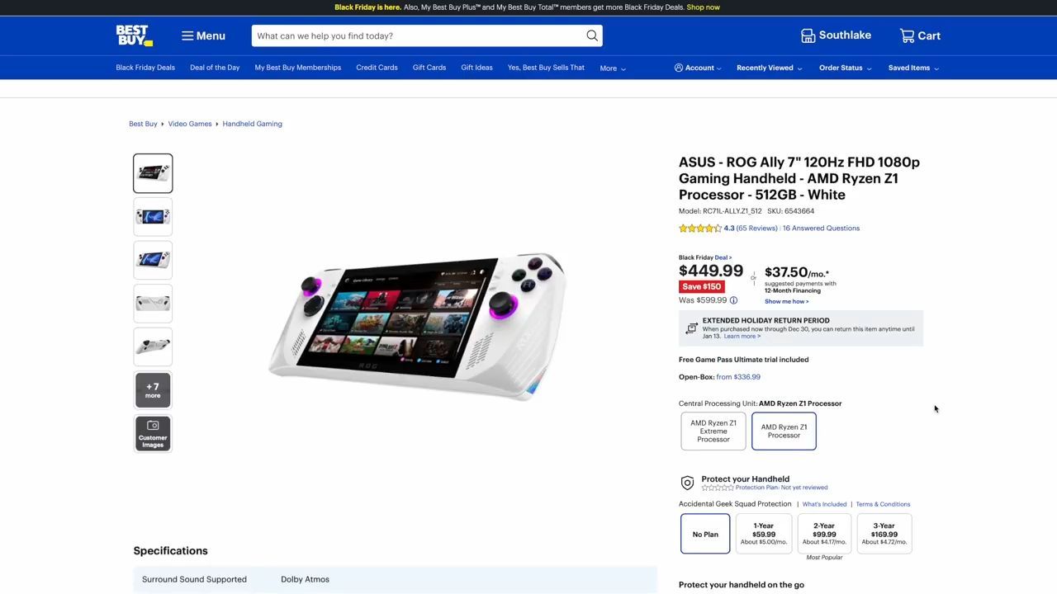Open the 65 Reviews link
The width and height of the screenshot is (1057, 594).
click(756, 228)
